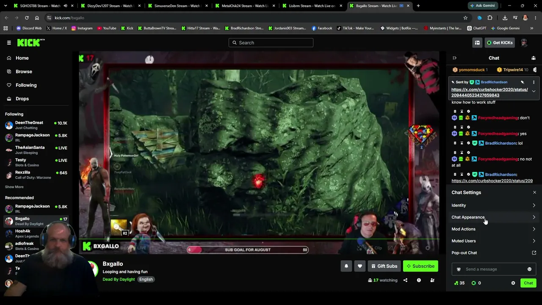Open Discord Web bookmark
542x305 pixels.
(29, 28)
